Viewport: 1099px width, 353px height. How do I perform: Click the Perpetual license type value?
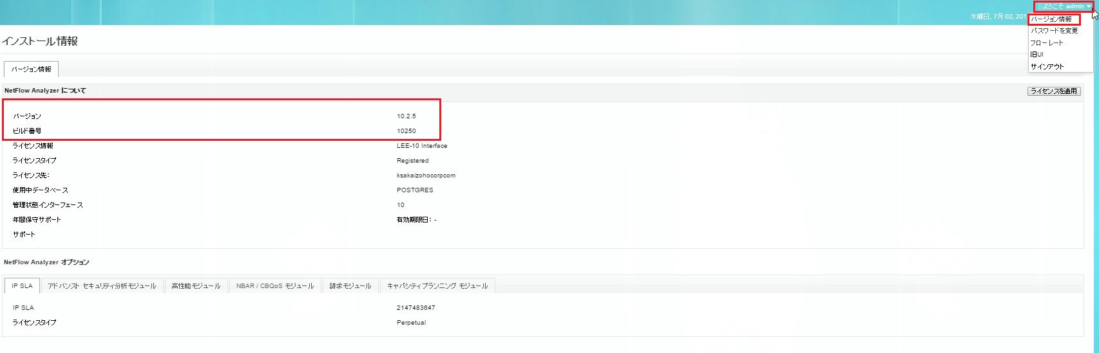(x=411, y=323)
